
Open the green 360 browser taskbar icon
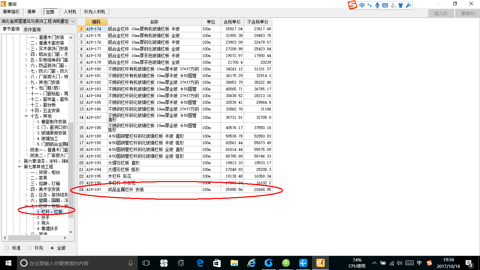286,263
